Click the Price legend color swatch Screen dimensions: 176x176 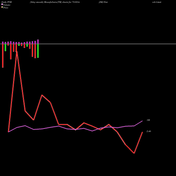pos(2,7)
